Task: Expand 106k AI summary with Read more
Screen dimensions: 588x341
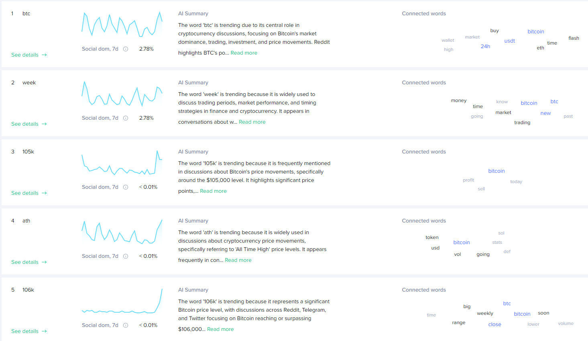Action: (x=220, y=329)
